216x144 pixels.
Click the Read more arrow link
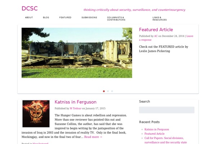tap(93, 137)
